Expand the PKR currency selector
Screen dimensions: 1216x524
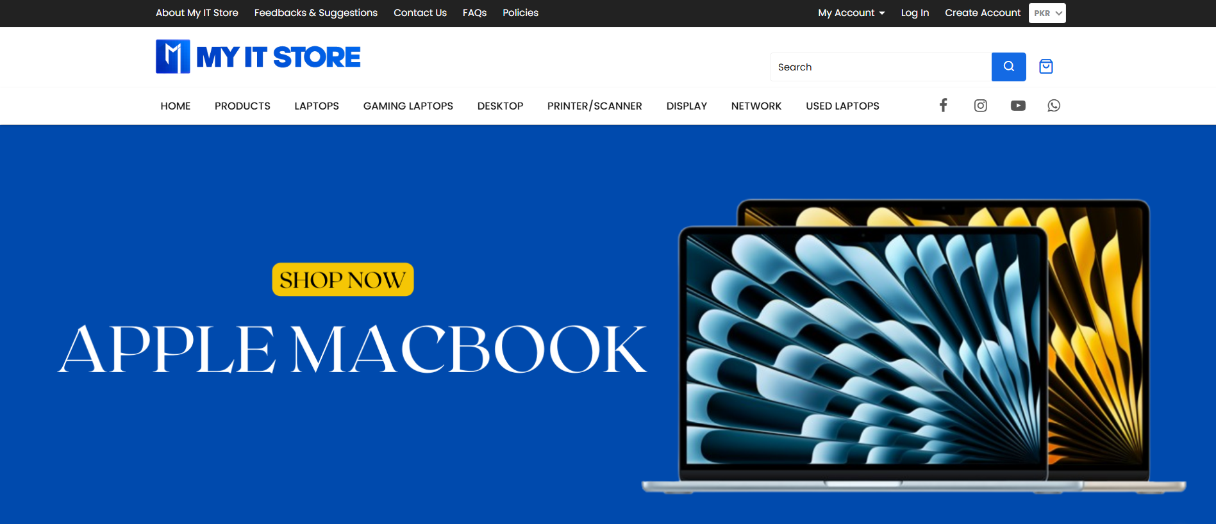(1047, 13)
